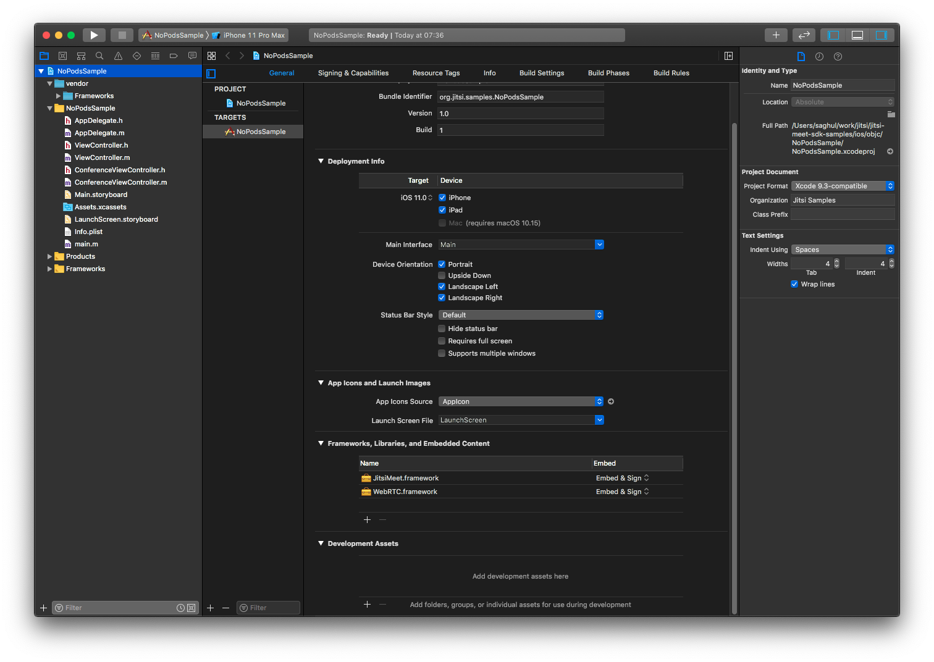934x662 pixels.
Task: Show the Issue navigator warning triangle
Action: coord(118,56)
